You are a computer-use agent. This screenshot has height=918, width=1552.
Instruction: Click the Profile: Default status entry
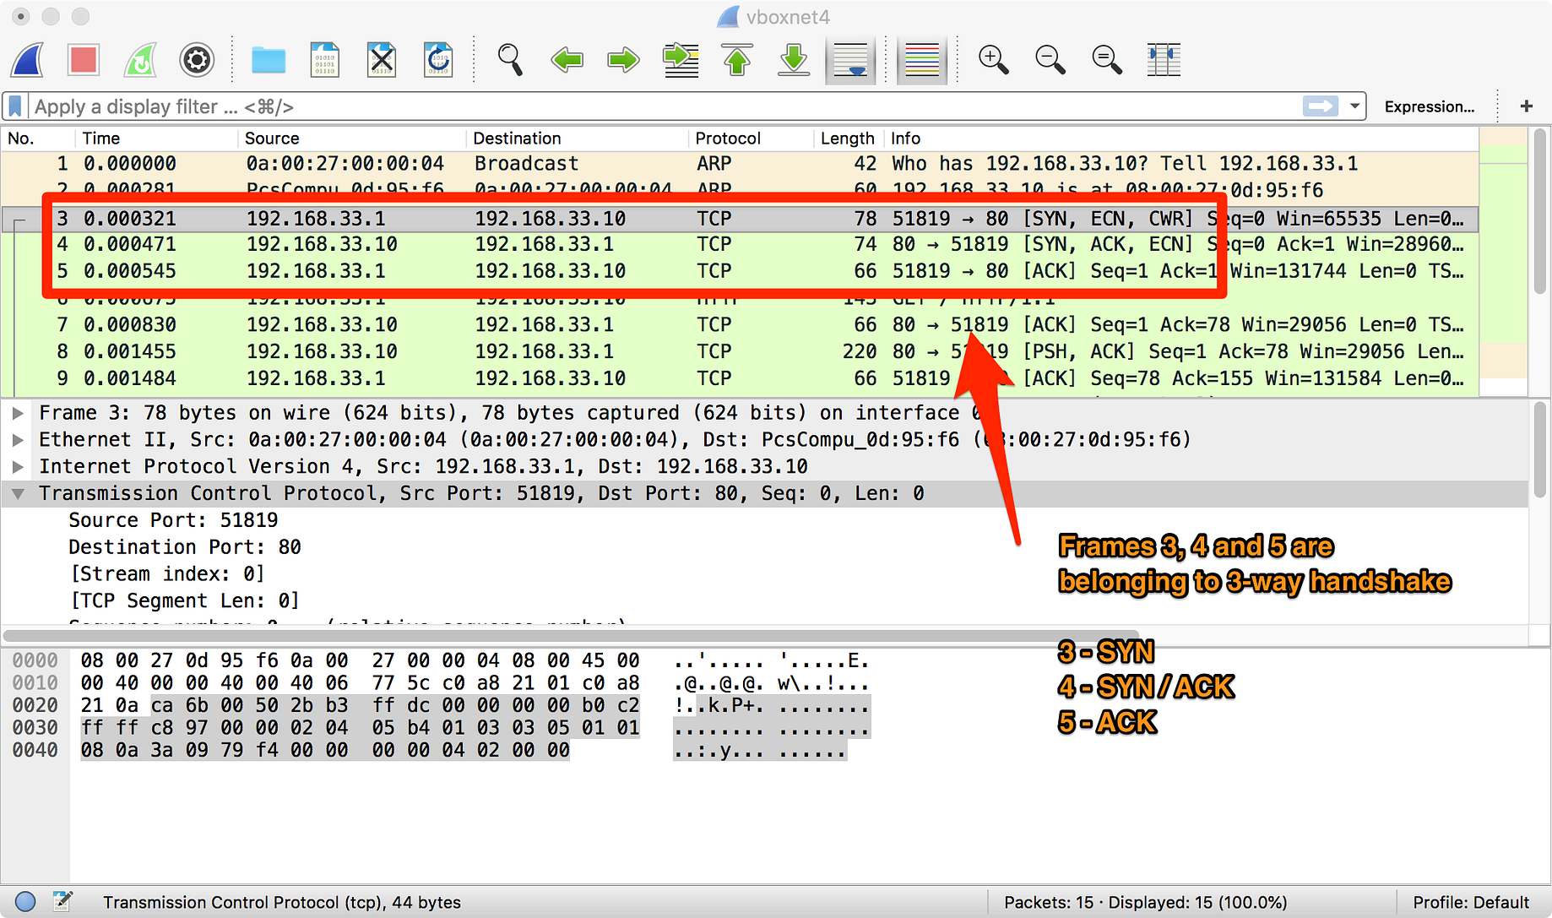1471,902
